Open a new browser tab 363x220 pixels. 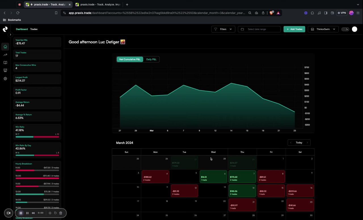click(127, 5)
